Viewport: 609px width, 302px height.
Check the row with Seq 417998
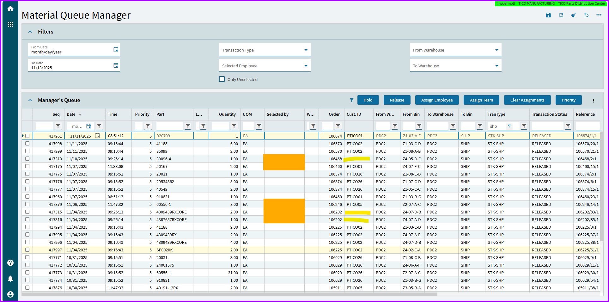pyautogui.click(x=27, y=144)
